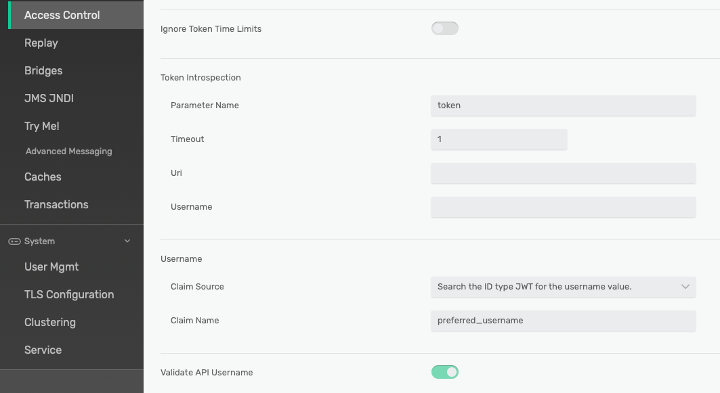
Task: Click the Claim Source label
Action: [x=198, y=287]
